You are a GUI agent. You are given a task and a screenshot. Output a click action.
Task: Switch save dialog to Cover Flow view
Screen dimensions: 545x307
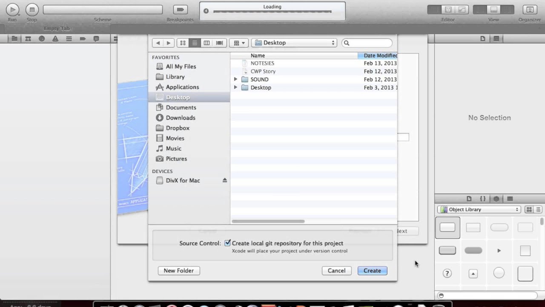(219, 43)
